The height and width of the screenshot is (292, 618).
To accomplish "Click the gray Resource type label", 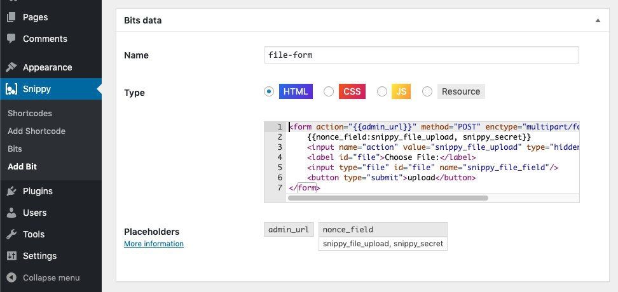I will point(461,91).
